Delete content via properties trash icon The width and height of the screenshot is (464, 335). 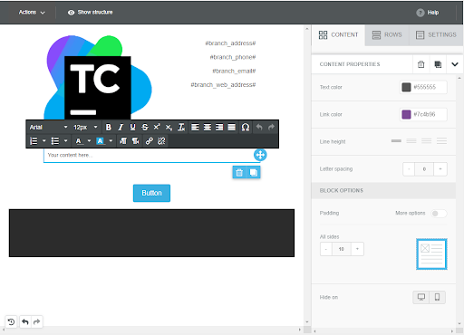point(420,64)
